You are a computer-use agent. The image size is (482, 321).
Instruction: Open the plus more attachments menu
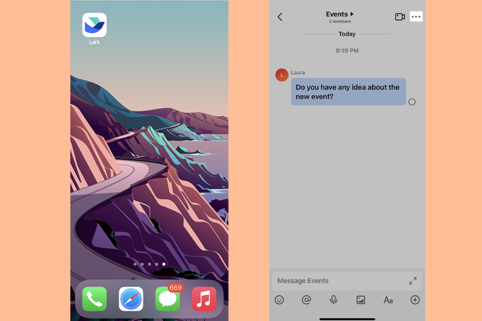click(x=415, y=300)
